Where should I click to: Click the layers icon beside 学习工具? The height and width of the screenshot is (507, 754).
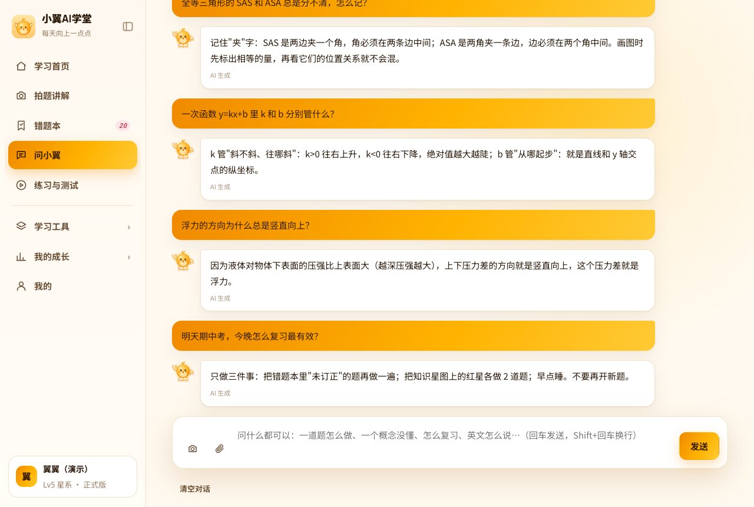(x=21, y=226)
